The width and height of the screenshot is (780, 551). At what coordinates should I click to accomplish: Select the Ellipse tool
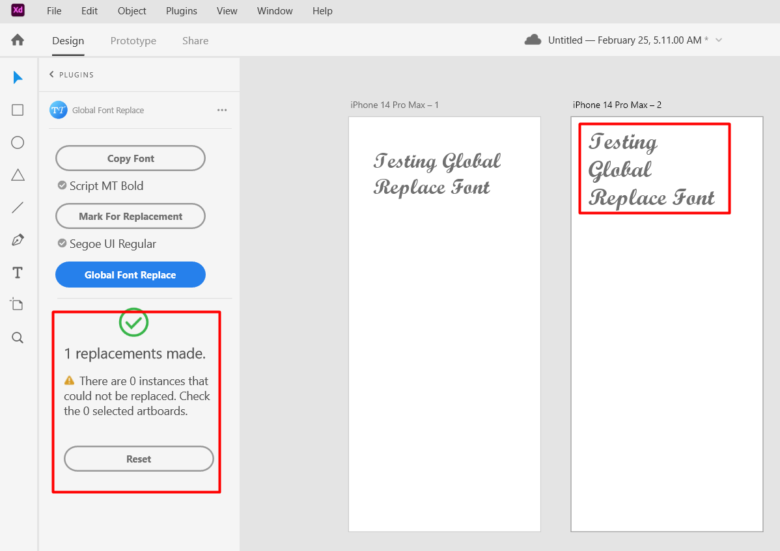click(x=18, y=142)
